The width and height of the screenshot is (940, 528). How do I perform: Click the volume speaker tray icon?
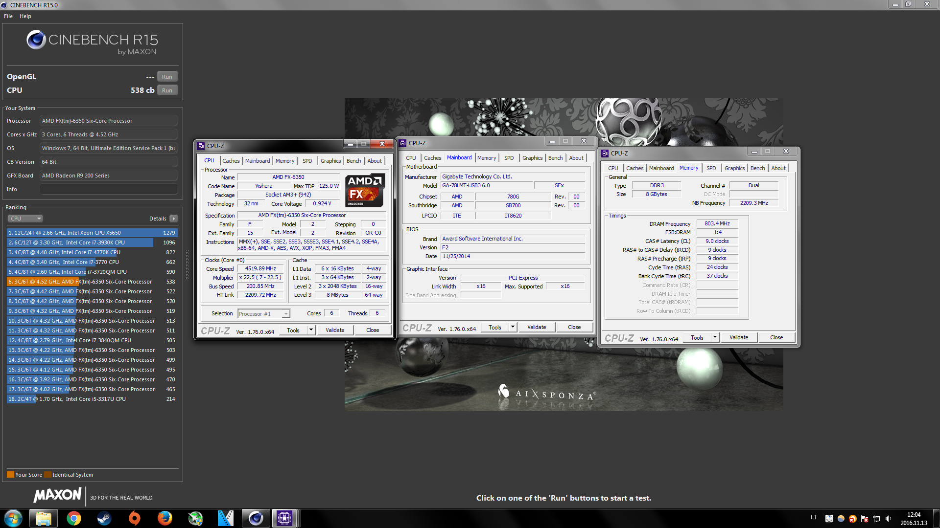click(x=889, y=519)
